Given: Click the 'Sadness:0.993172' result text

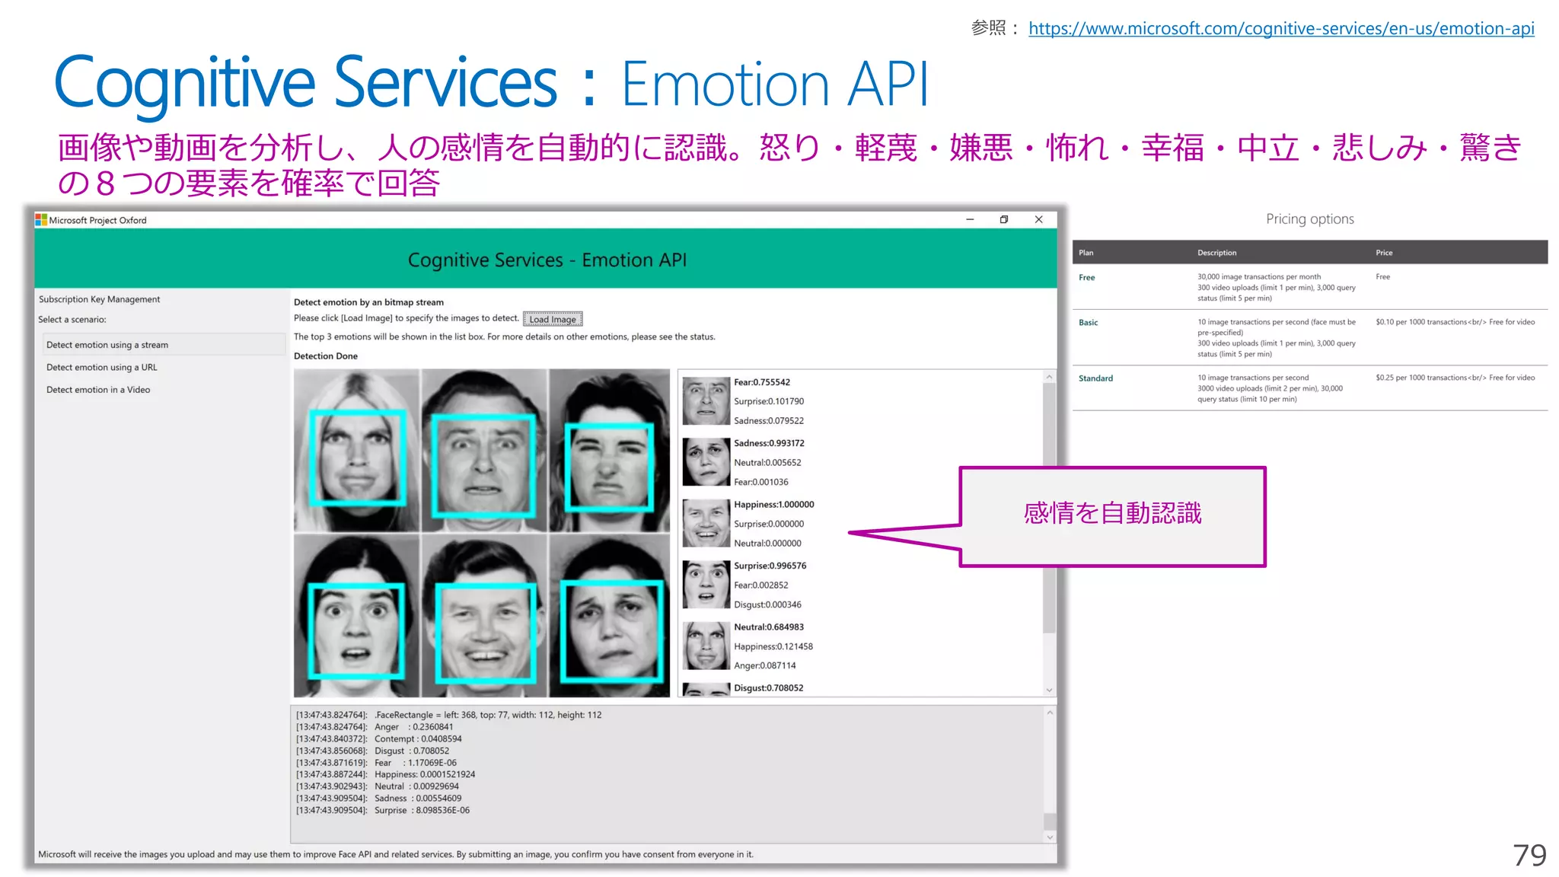Looking at the screenshot, I should (769, 443).
